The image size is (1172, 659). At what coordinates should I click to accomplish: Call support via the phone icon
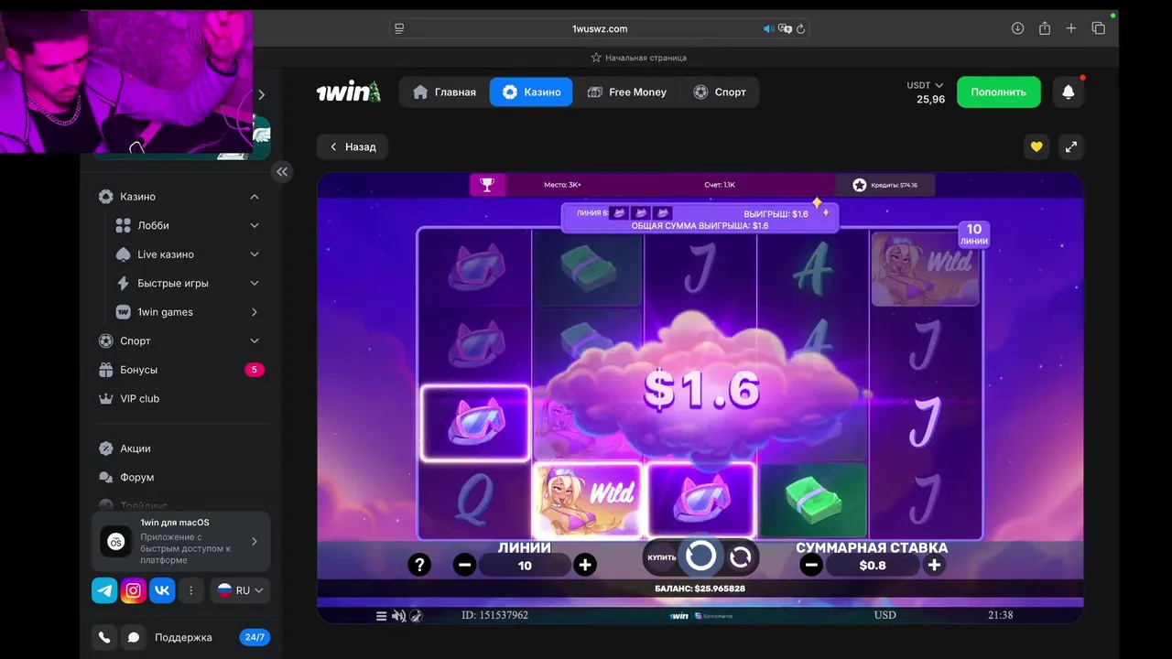[104, 637]
